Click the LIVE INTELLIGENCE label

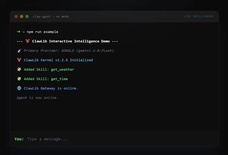tap(199, 16)
